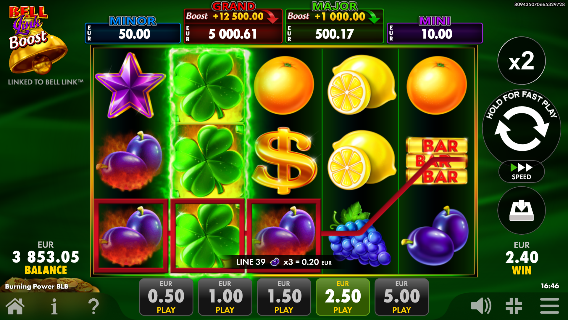The width and height of the screenshot is (568, 320).
Task: Click the Bell Link Boost logo
Action: click(35, 40)
